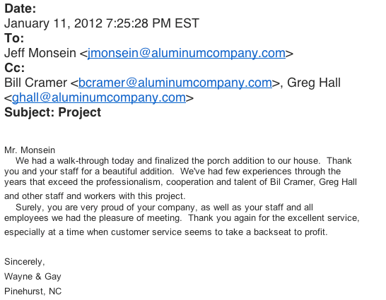The image size is (386, 300).
Task: Click the Cc name Greg Hall in header
Action: click(x=314, y=83)
